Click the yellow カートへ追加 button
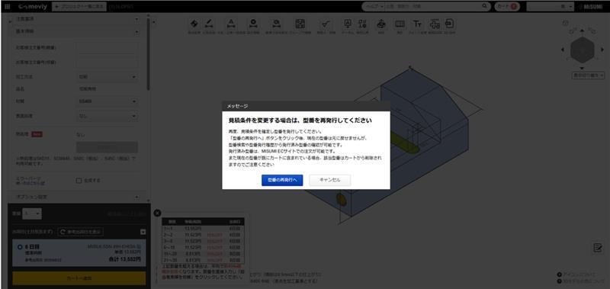The image size is (610, 289). click(79, 278)
